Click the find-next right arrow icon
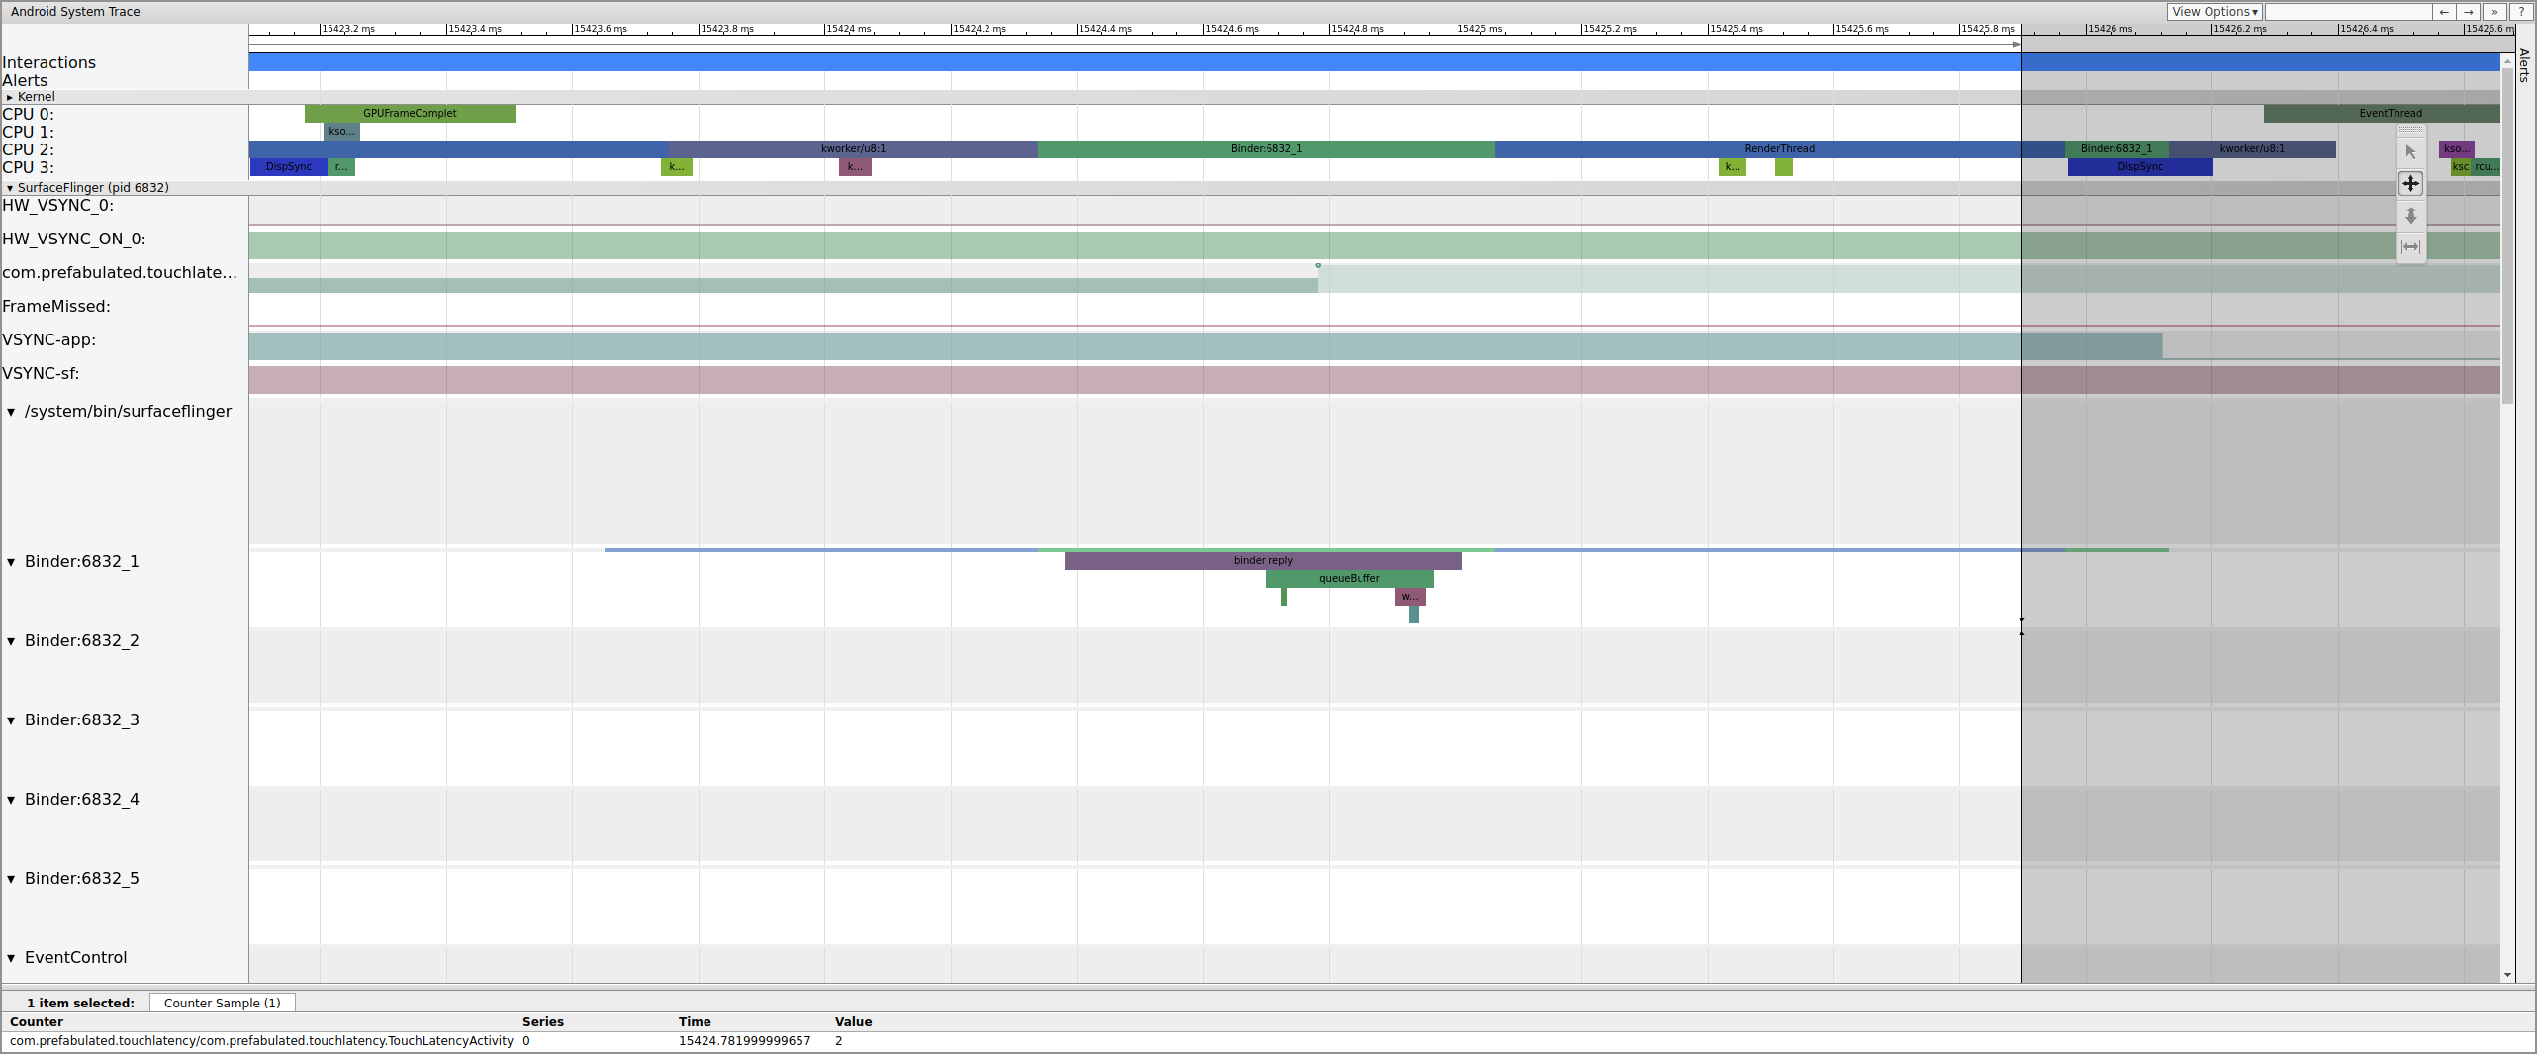This screenshot has height=1054, width=2537. click(x=2469, y=11)
